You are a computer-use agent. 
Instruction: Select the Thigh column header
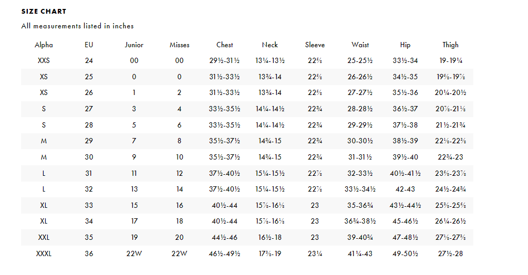point(450,45)
